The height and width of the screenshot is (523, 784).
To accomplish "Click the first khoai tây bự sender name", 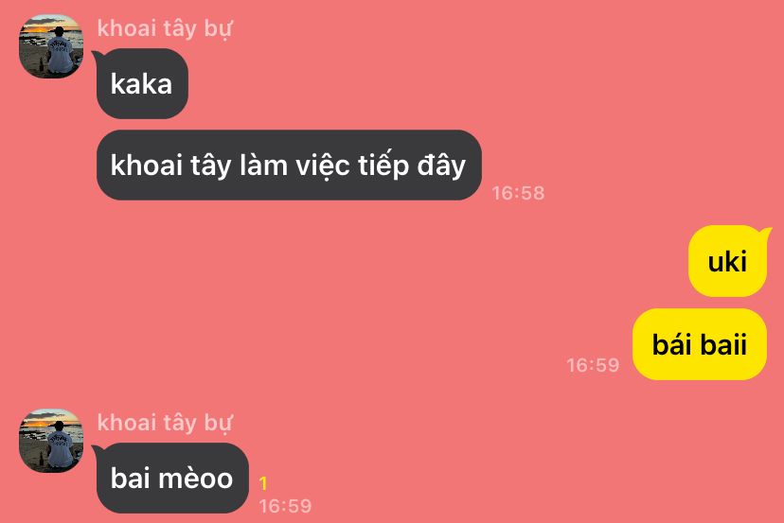I will pos(165,28).
